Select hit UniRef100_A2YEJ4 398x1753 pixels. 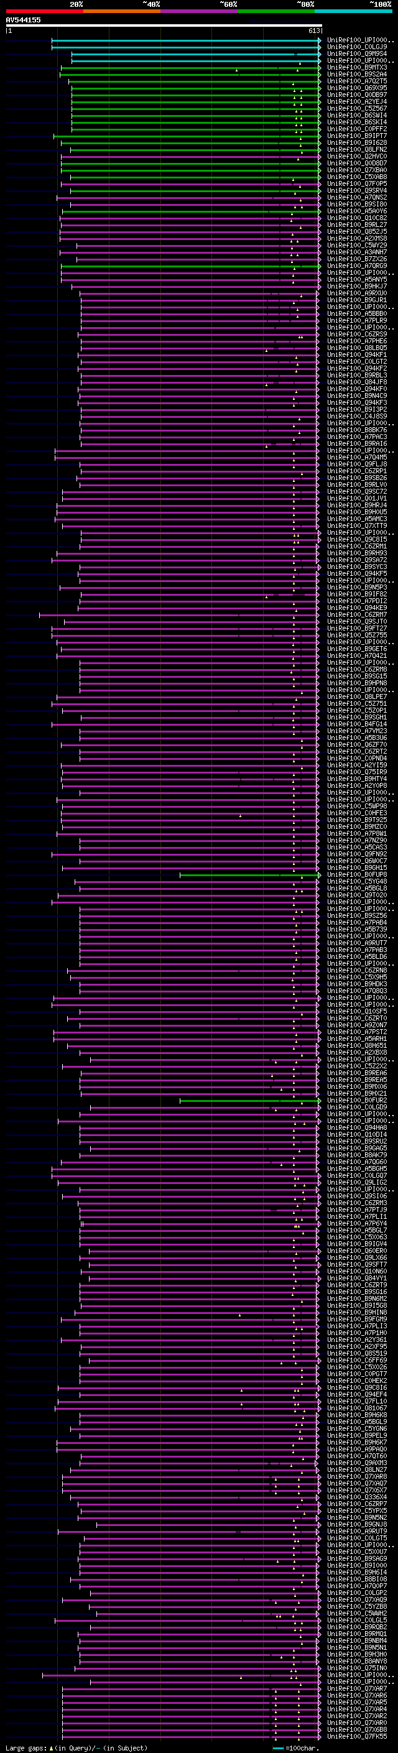357,101
